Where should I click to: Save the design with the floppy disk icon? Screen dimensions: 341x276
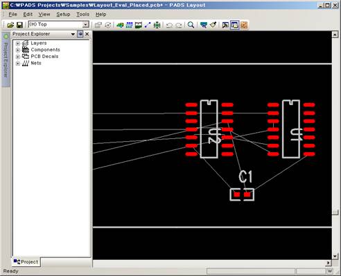[x=19, y=25]
